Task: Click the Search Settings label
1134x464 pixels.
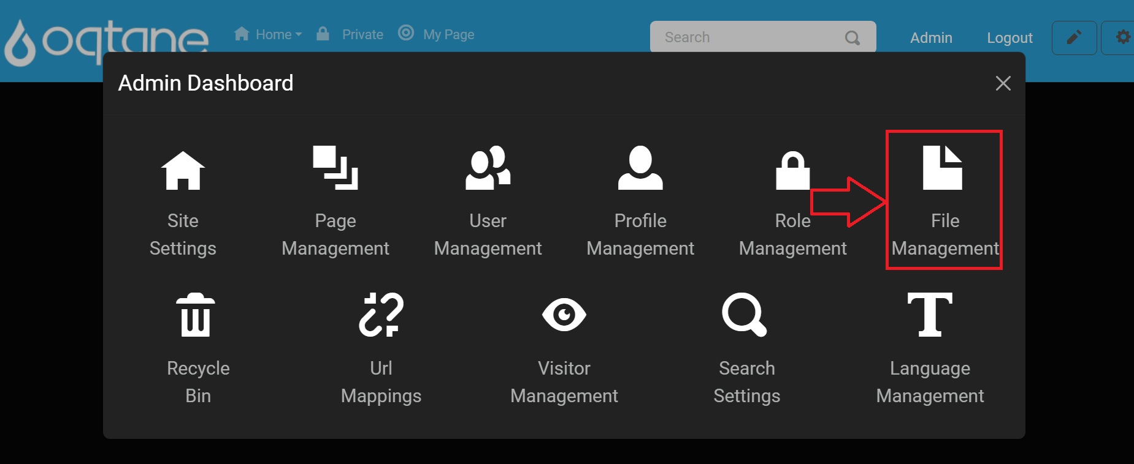Action: pyautogui.click(x=747, y=382)
